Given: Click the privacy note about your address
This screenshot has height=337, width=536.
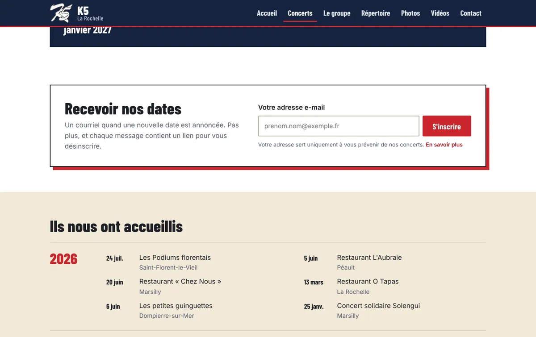Looking at the screenshot, I should click(341, 145).
